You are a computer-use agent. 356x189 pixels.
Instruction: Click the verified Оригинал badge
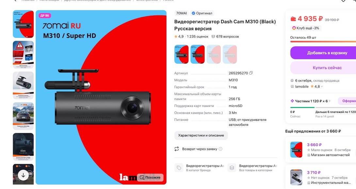pyautogui.click(x=202, y=13)
